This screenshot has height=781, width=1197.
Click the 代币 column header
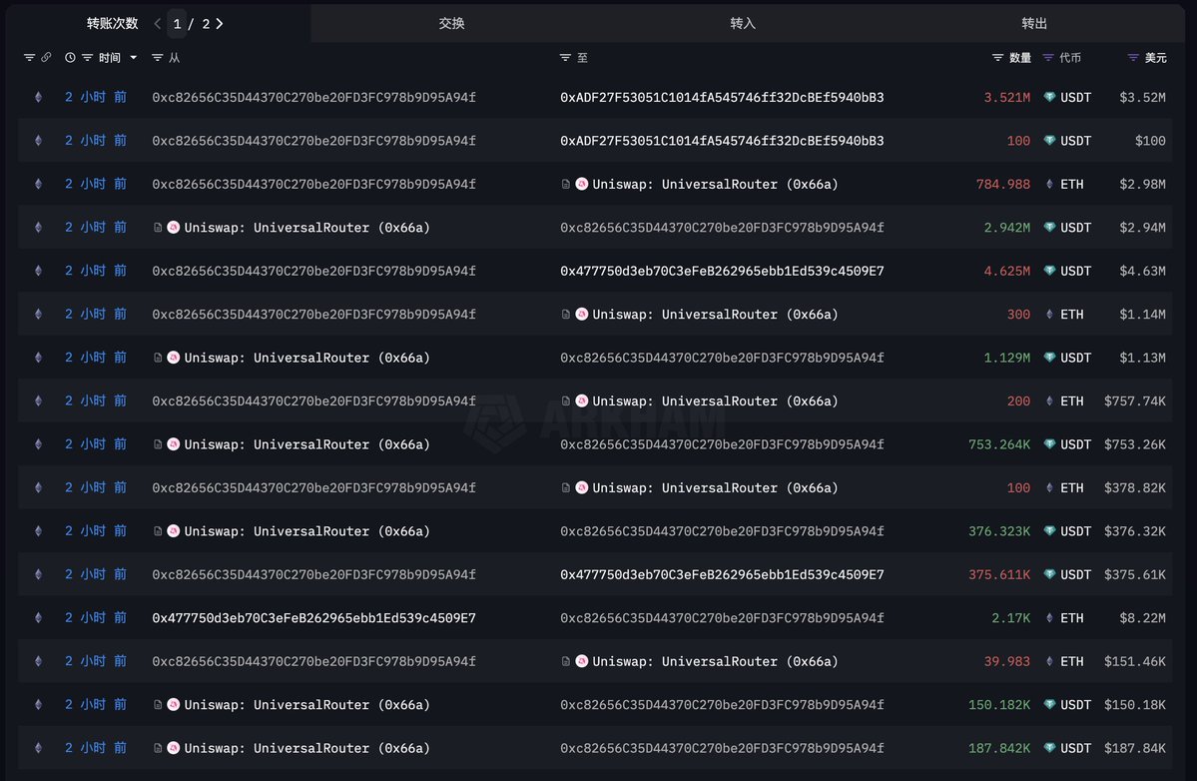(x=1070, y=57)
